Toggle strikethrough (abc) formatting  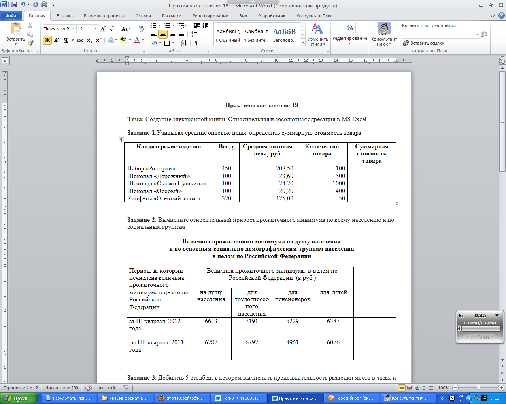click(x=80, y=40)
